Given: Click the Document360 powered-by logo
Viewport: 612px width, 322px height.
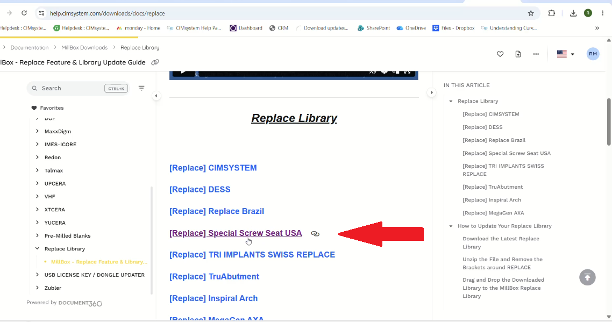Looking at the screenshot, I should (81, 303).
